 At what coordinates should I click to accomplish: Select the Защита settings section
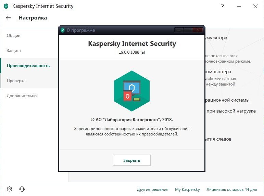tap(14, 51)
